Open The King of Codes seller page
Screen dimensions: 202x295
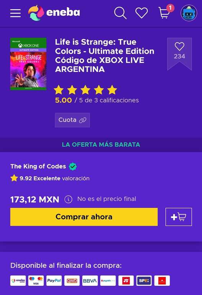[38, 166]
